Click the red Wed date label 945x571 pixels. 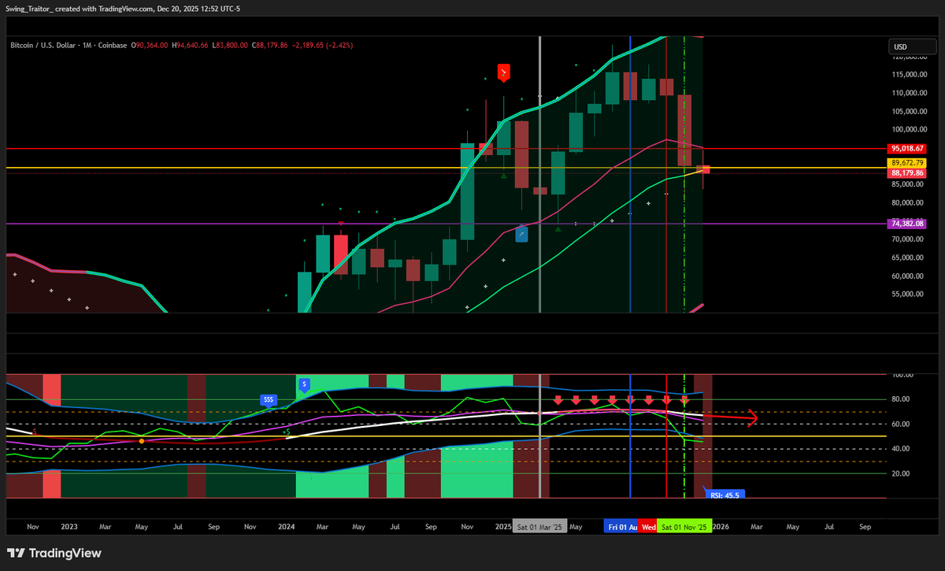pyautogui.click(x=648, y=526)
